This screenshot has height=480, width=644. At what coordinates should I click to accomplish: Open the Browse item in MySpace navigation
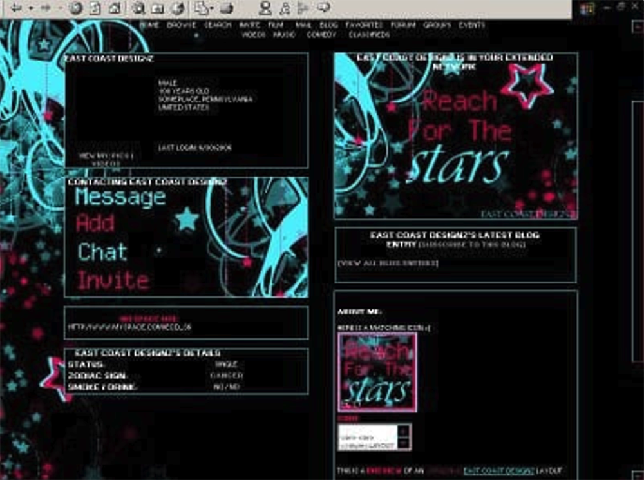[181, 25]
